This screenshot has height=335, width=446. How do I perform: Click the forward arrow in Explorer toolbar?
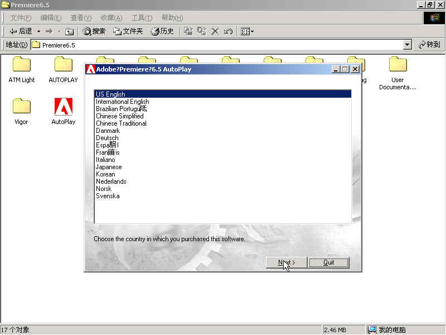click(x=49, y=31)
